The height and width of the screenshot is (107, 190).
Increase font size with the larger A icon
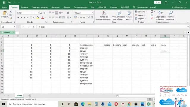[41, 13]
